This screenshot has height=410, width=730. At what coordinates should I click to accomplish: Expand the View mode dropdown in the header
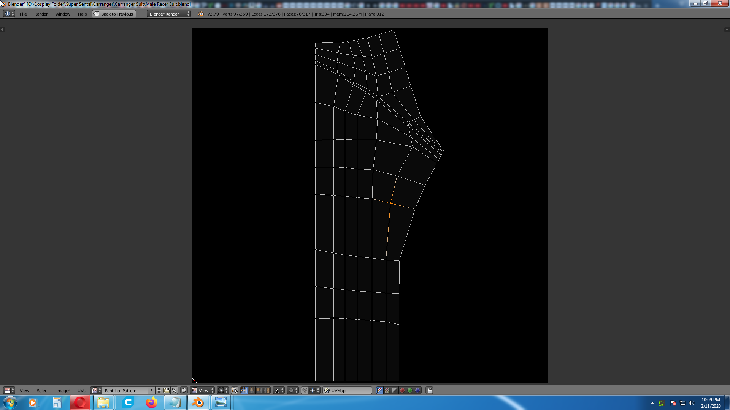(x=203, y=390)
